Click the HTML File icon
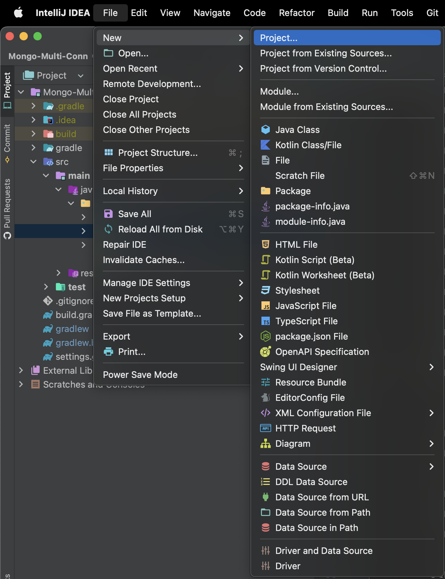The height and width of the screenshot is (579, 445). pyautogui.click(x=266, y=245)
